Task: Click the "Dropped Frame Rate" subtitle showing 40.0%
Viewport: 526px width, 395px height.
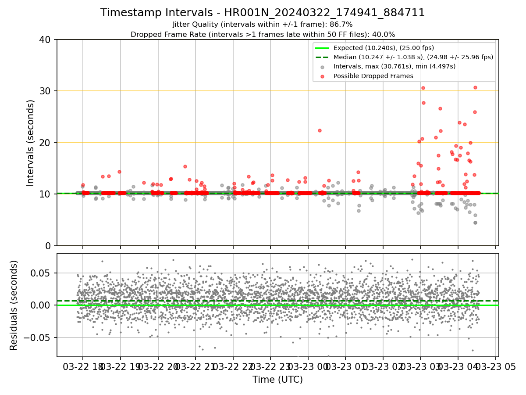Action: click(263, 34)
